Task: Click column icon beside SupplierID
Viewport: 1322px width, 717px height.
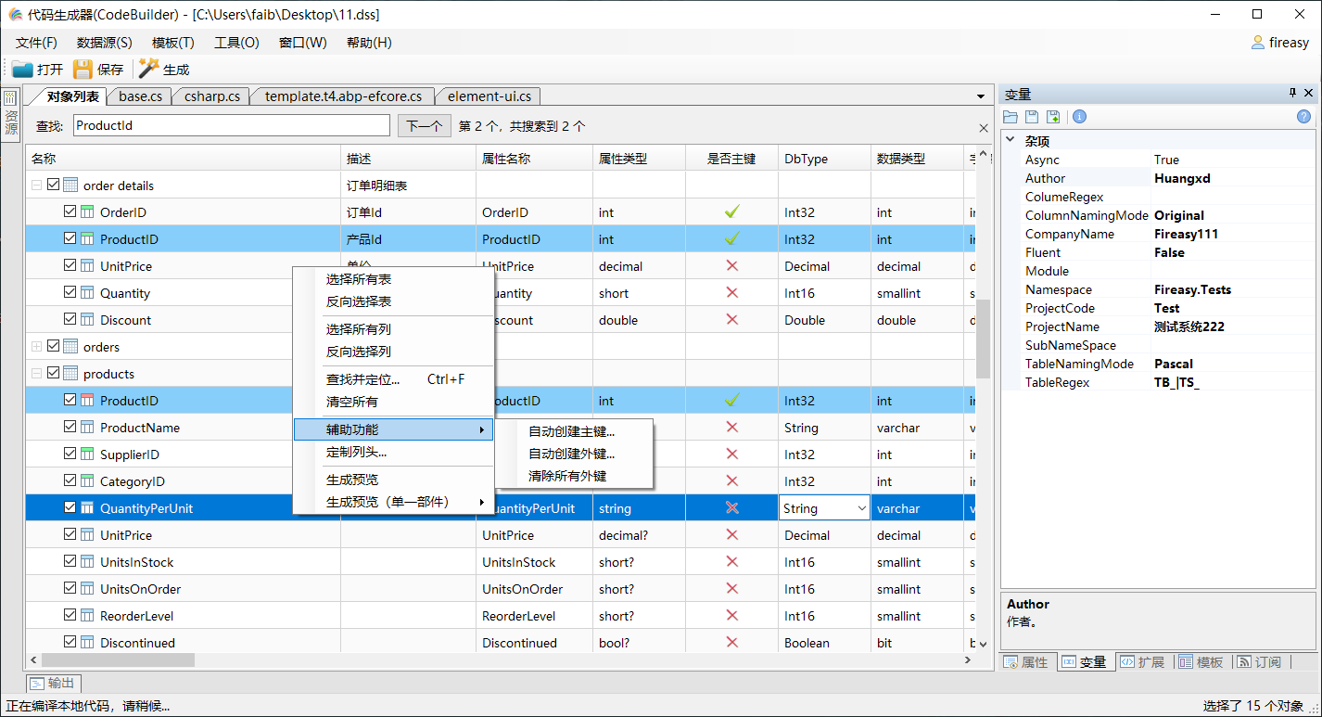Action: (87, 455)
